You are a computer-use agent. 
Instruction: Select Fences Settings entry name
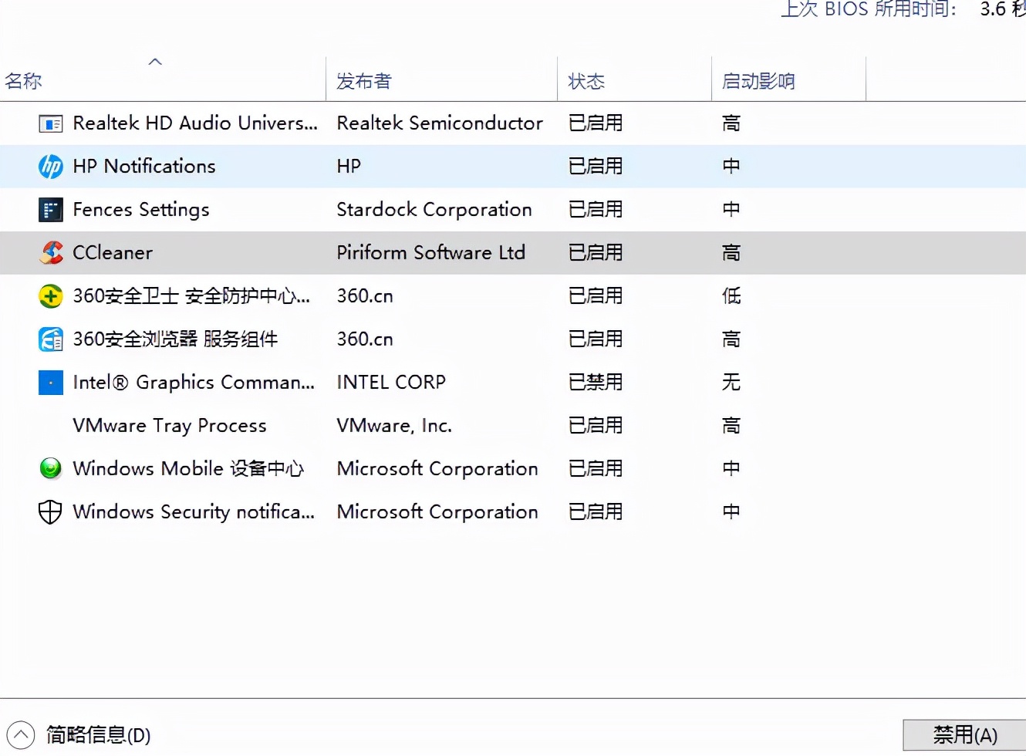(x=141, y=210)
